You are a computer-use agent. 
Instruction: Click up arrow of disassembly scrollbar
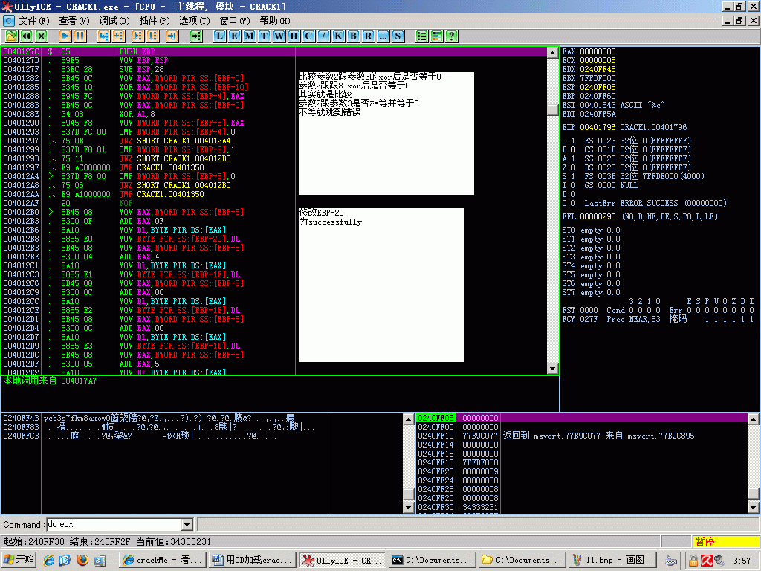[x=552, y=53]
